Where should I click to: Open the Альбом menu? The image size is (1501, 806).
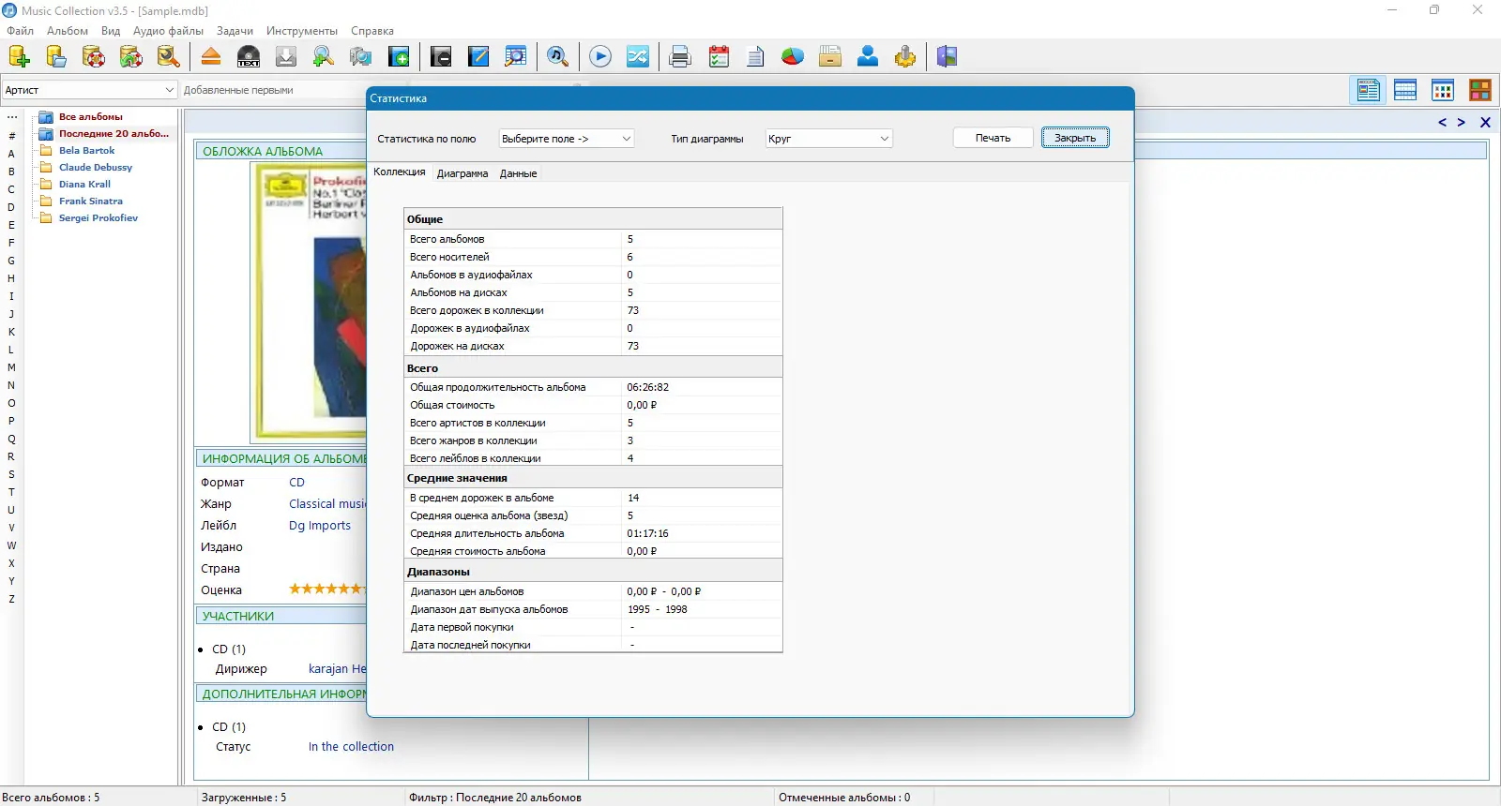tap(68, 31)
